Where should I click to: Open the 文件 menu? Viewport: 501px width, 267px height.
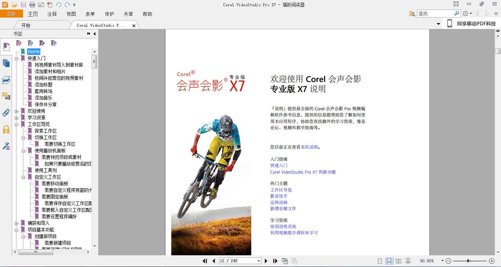11,14
